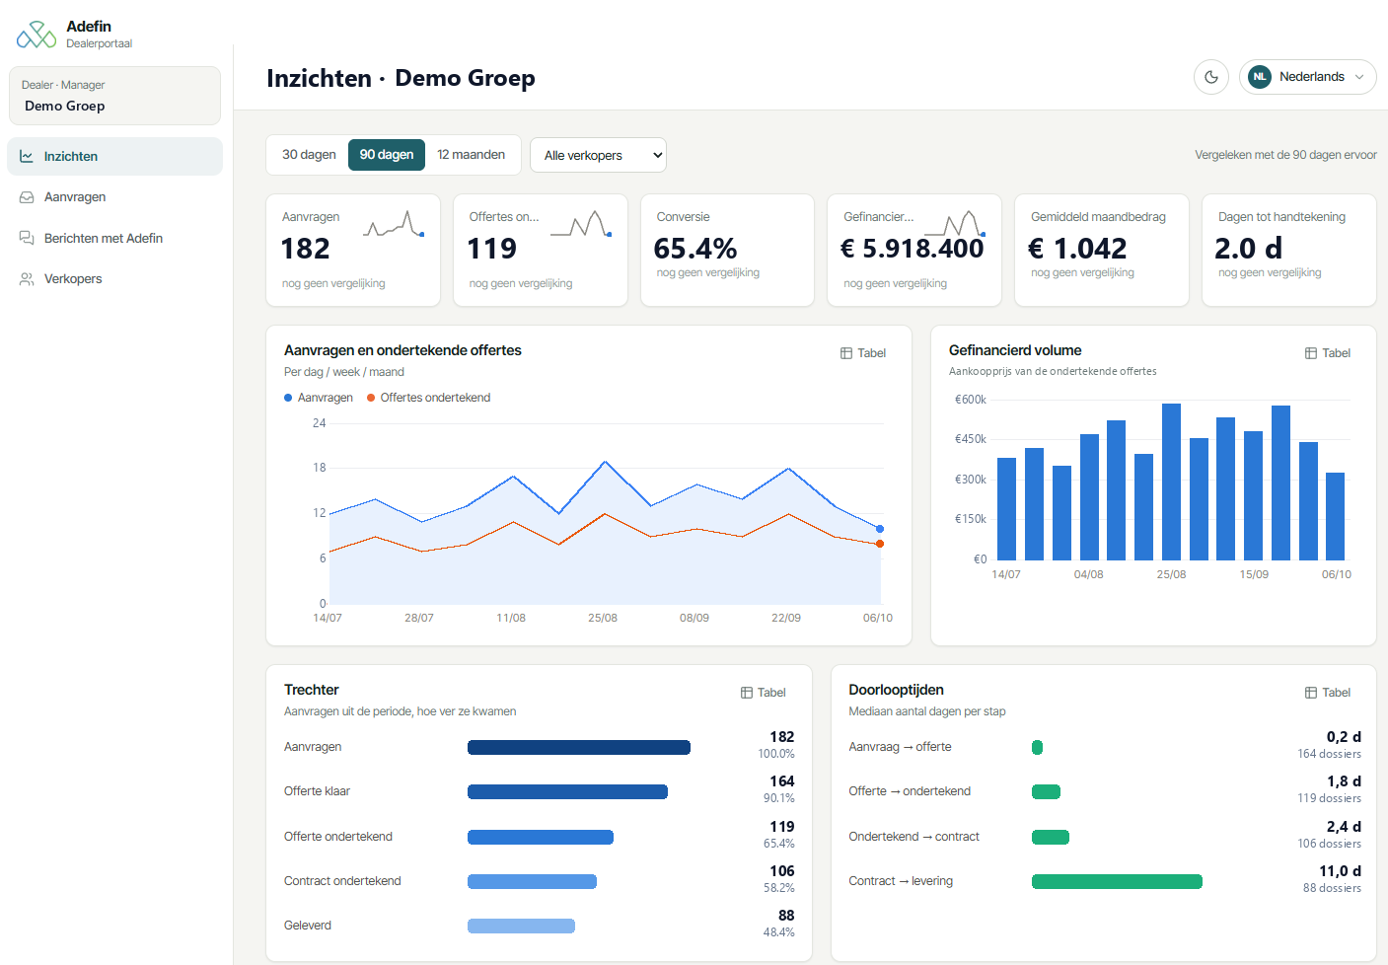Image resolution: width=1388 pixels, height=965 pixels.
Task: Click the Geleverd funnel bar
Action: pos(521,927)
